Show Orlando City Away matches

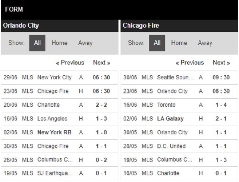pyautogui.click(x=85, y=43)
